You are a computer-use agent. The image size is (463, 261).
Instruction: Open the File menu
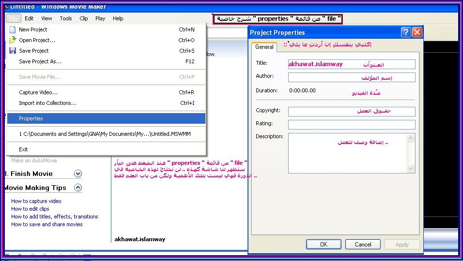tap(14, 18)
